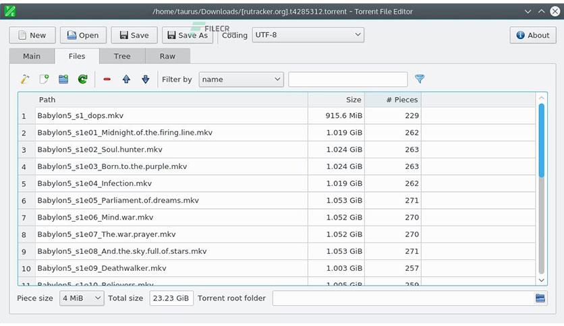
Task: Click the file list scrollbar thumb
Action: coord(541,140)
